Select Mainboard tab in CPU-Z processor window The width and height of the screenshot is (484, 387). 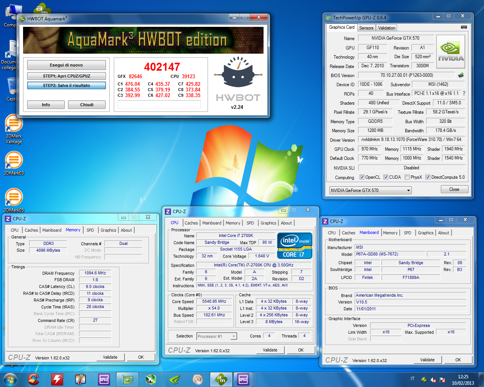tap(212, 223)
